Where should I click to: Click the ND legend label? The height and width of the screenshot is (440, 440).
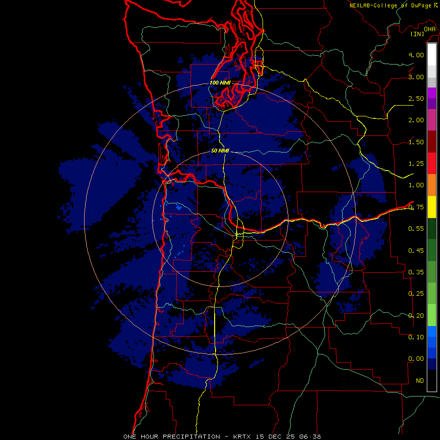(420, 381)
